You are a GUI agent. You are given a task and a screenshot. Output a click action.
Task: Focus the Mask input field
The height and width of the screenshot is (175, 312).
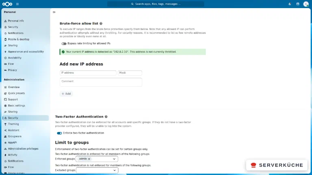[x=130, y=73]
